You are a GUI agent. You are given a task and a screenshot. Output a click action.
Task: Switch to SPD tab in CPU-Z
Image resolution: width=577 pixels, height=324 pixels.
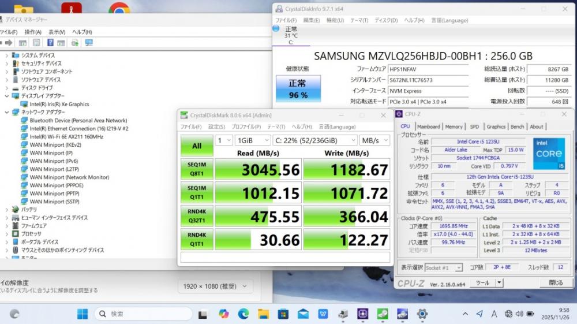pyautogui.click(x=474, y=126)
